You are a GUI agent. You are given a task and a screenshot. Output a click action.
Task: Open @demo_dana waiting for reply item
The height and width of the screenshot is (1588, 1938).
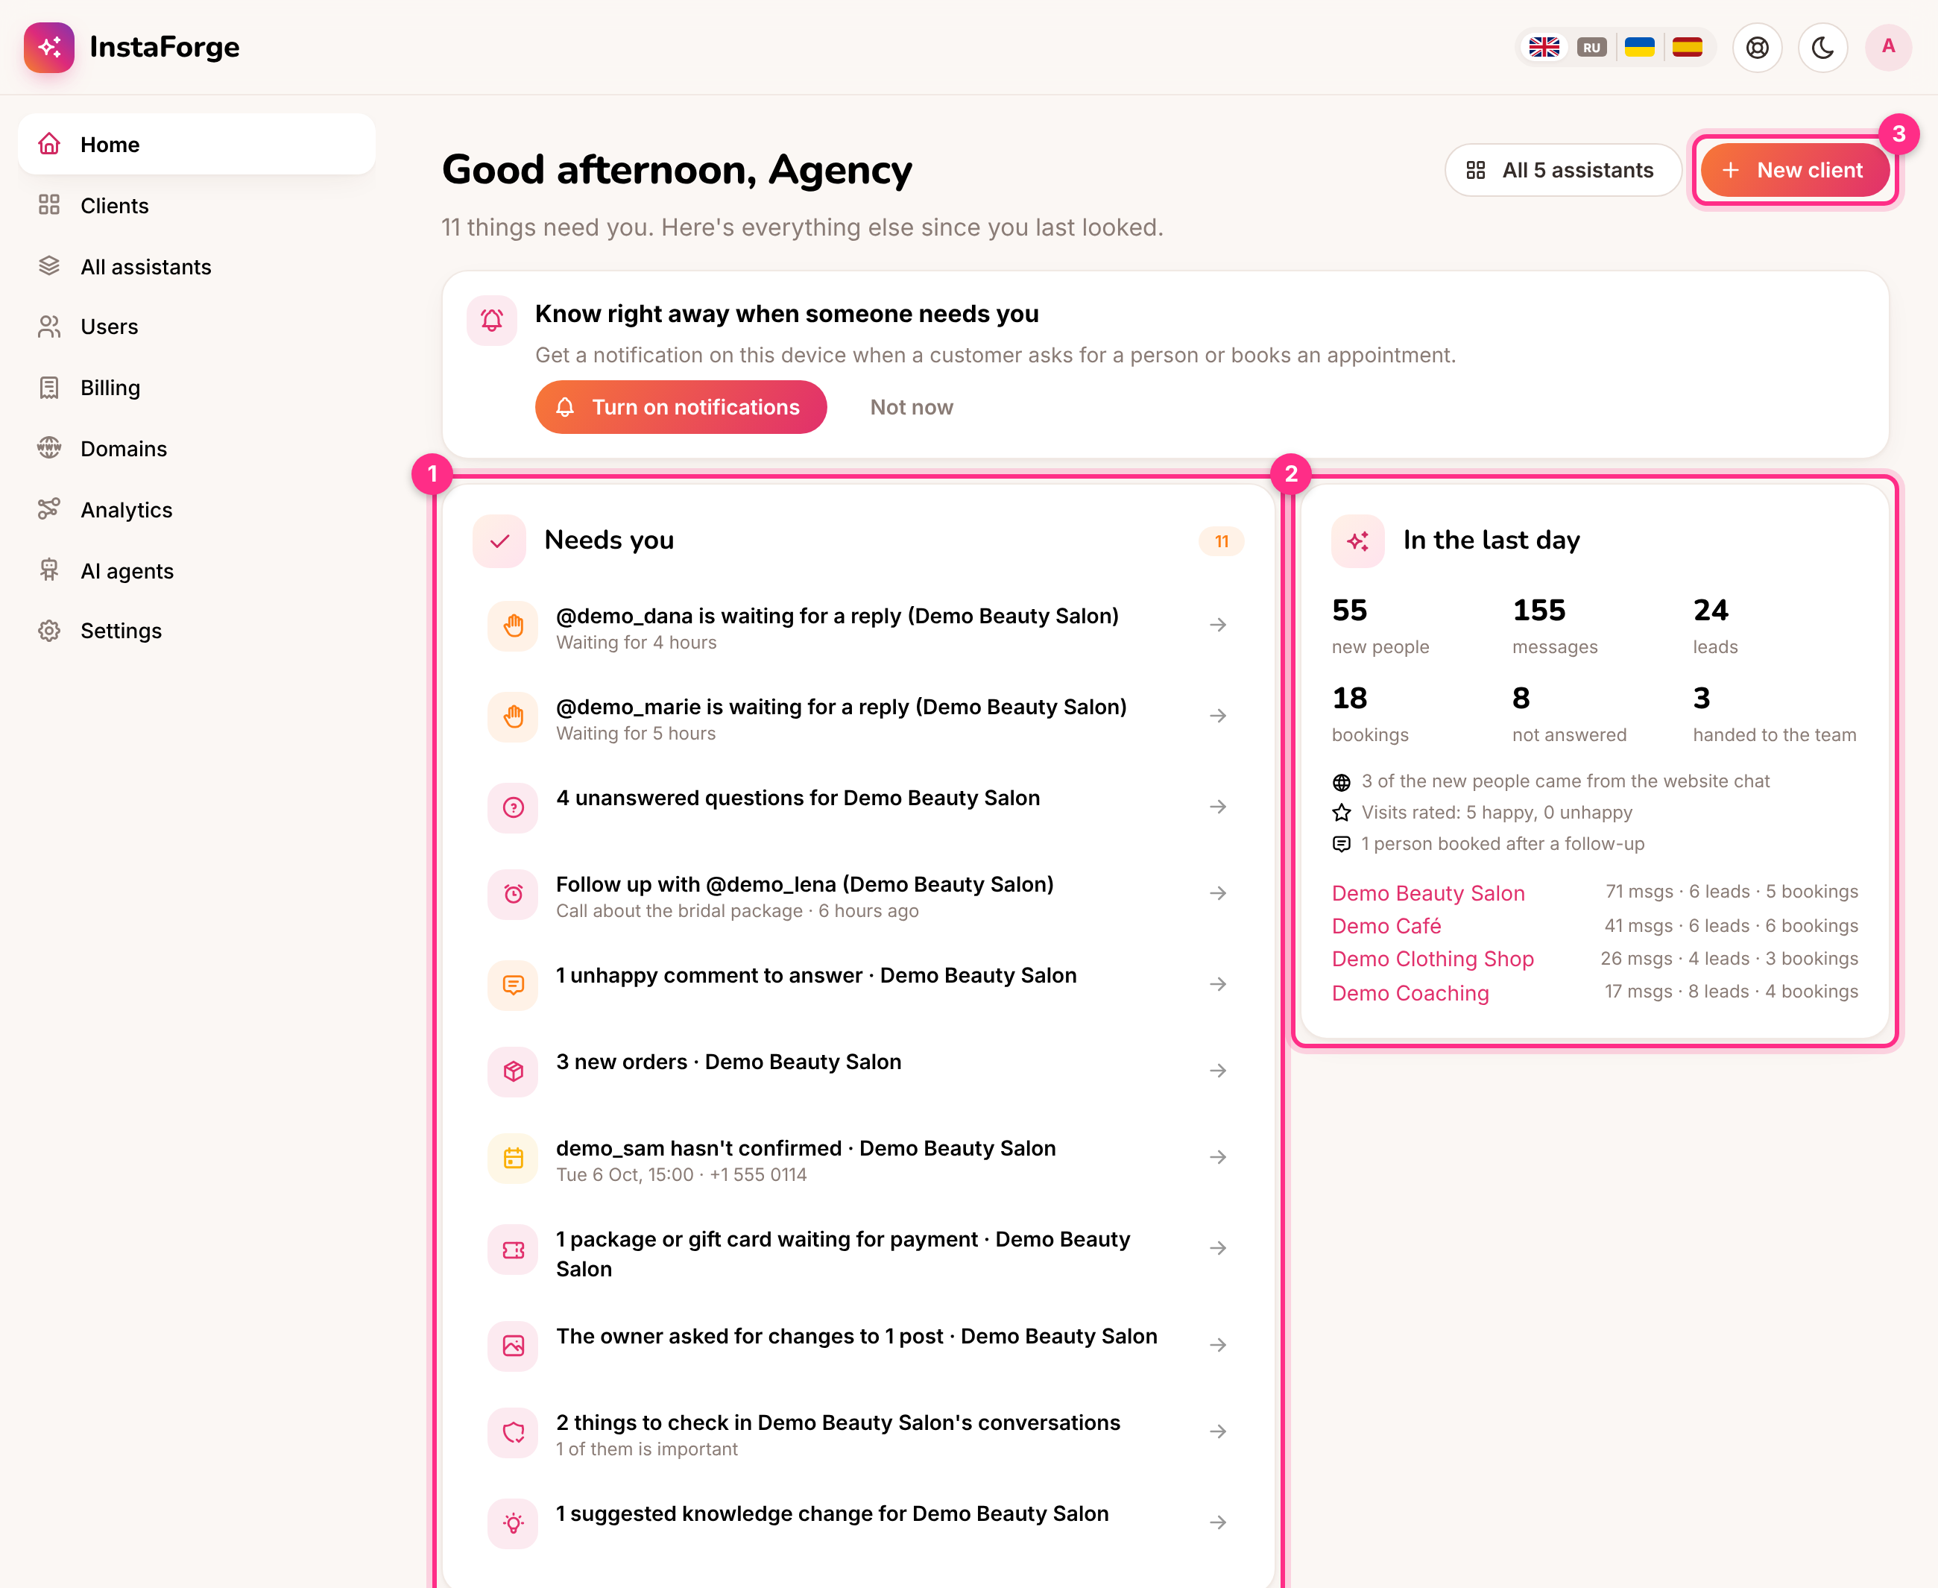coord(857,626)
